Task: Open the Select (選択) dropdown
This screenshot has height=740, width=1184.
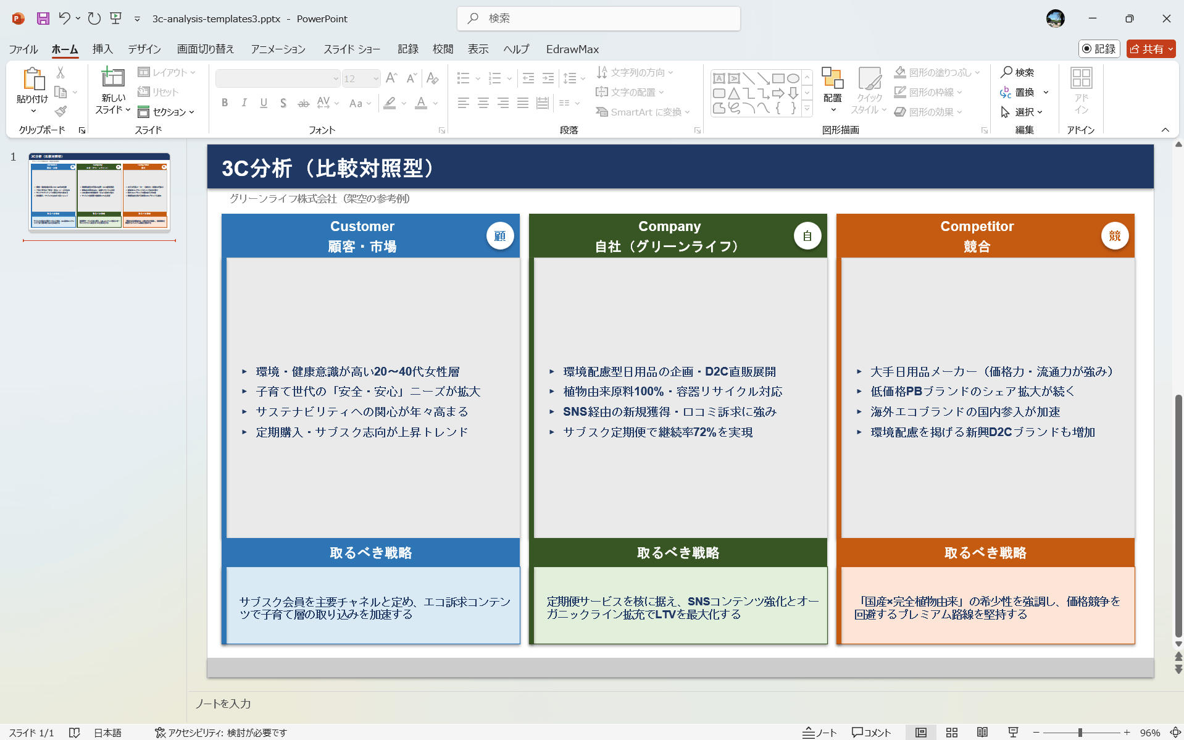Action: click(x=1022, y=112)
